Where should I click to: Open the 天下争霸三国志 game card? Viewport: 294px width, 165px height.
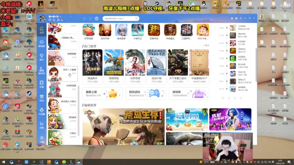[x=178, y=67]
